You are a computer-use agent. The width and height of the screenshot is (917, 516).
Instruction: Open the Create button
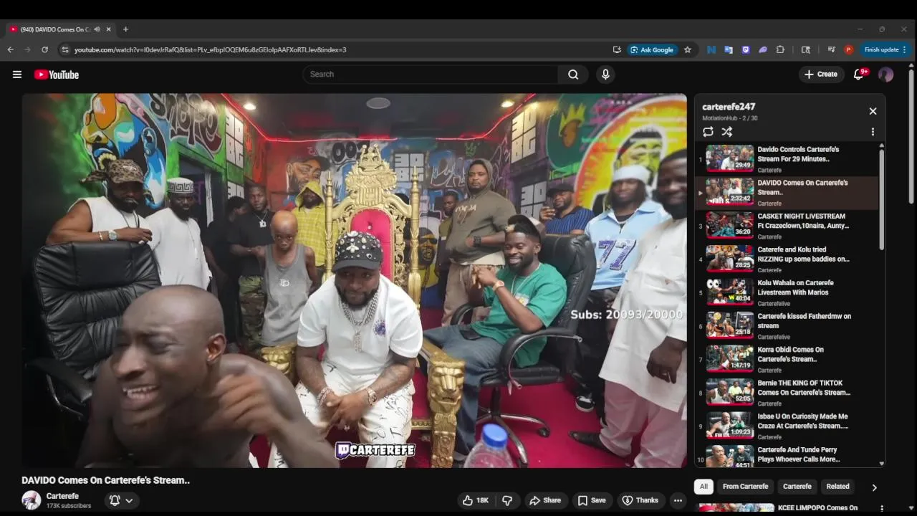[x=821, y=75]
